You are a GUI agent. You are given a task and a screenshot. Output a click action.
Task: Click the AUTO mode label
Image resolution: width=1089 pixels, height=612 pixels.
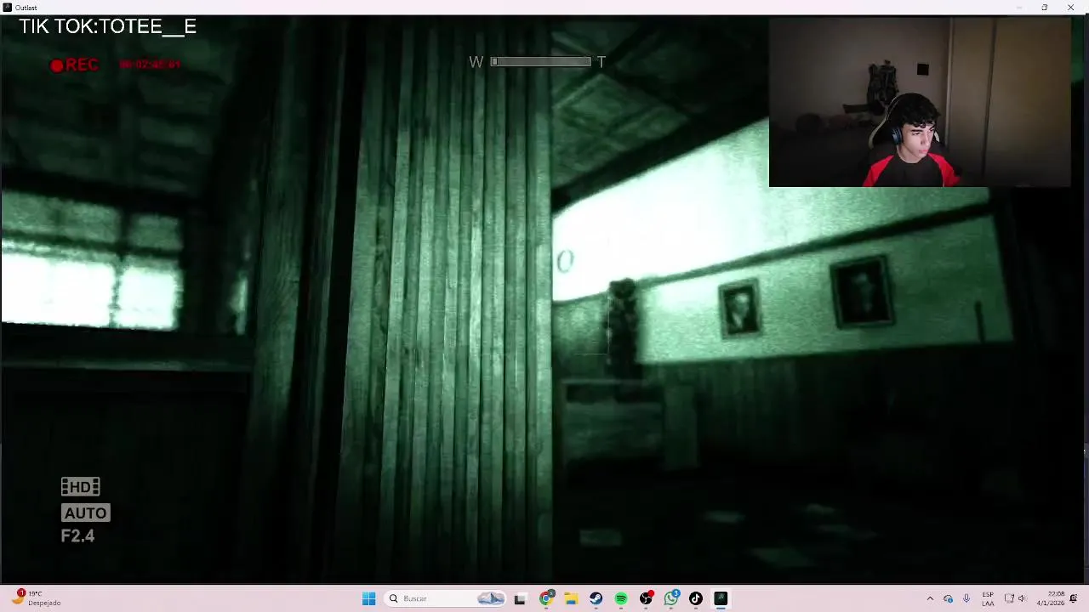coord(85,513)
